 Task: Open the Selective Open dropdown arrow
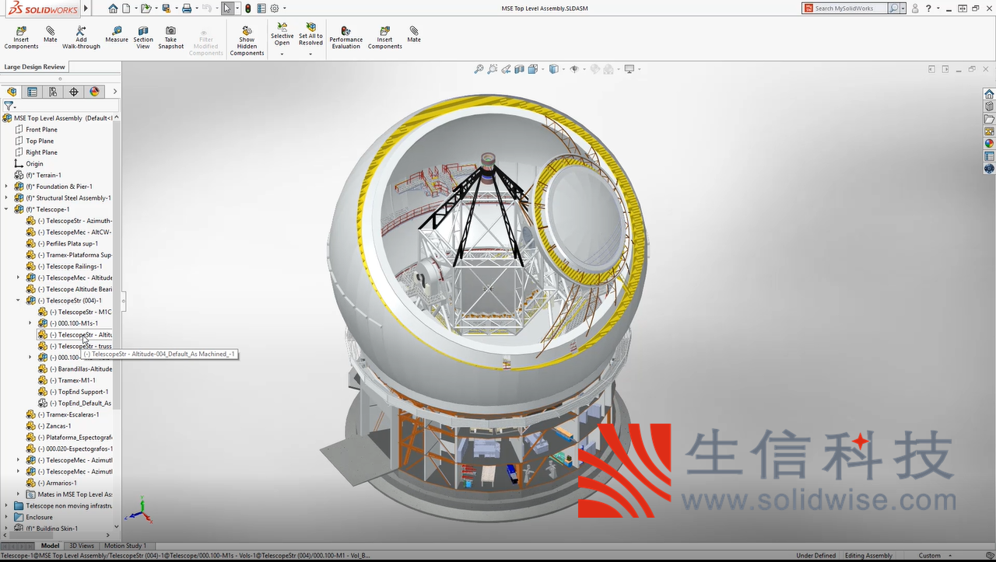282,54
